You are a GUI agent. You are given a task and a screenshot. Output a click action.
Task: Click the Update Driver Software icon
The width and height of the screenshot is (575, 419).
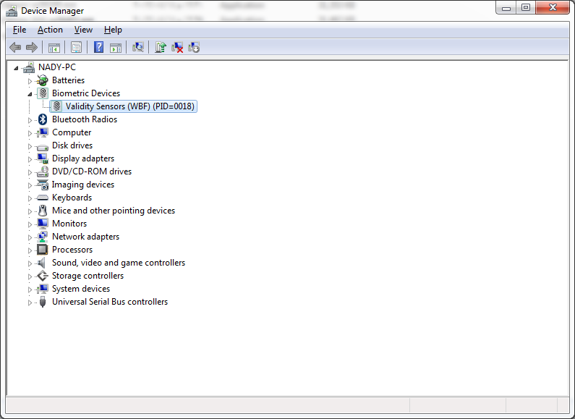161,47
